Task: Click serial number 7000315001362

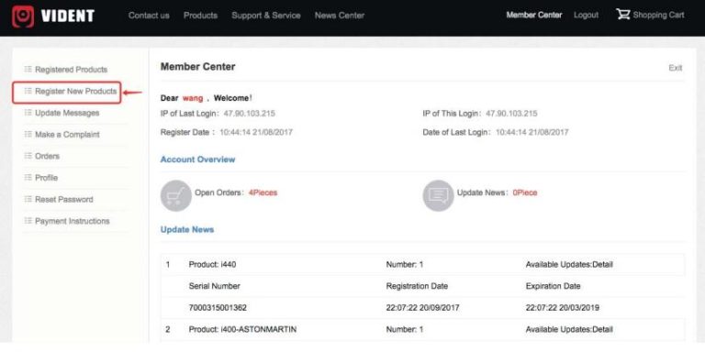Action: point(218,308)
